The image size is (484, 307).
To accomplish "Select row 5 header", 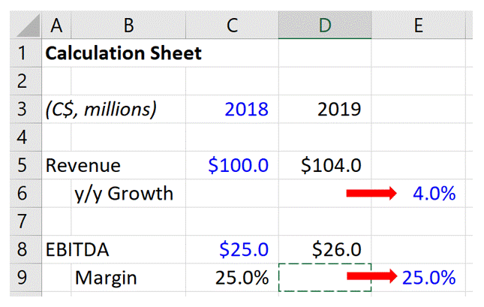I will (22, 165).
